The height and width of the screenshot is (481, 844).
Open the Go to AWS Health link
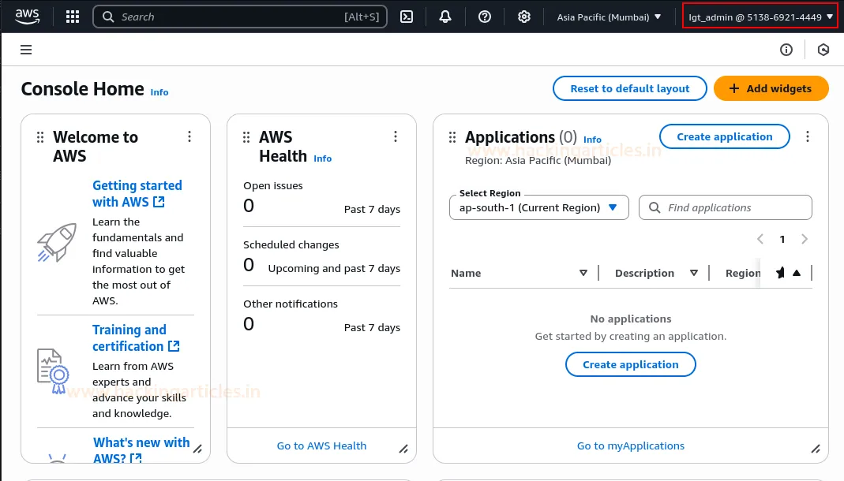click(321, 446)
